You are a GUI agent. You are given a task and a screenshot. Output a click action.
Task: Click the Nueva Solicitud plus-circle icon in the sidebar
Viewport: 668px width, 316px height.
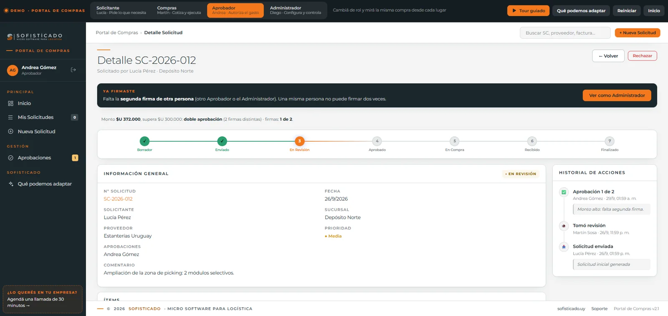(11, 132)
